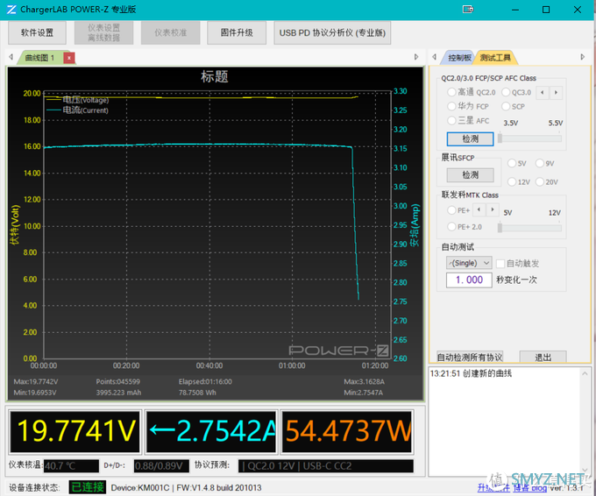Click the ChargerLAB POWER-Z app logo icon

tap(11, 10)
